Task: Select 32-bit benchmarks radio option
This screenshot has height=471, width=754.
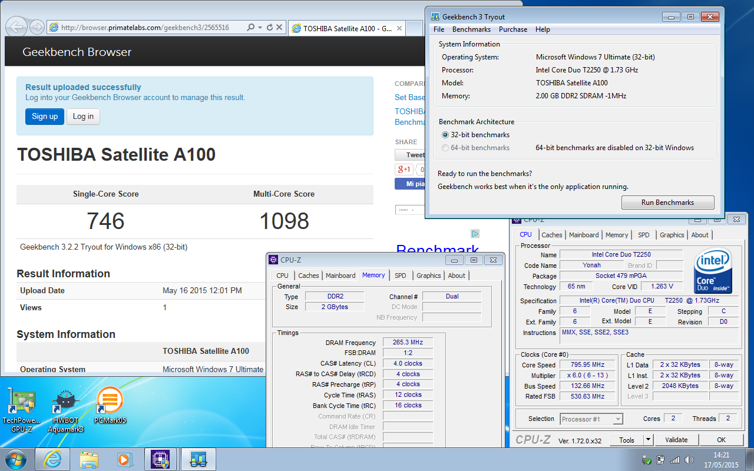Action: click(445, 135)
